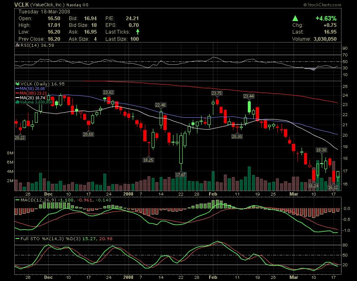Click the VCLK (Daily) 16.95 chart label
Viewport: 357px width, 281px height.
click(x=42, y=84)
